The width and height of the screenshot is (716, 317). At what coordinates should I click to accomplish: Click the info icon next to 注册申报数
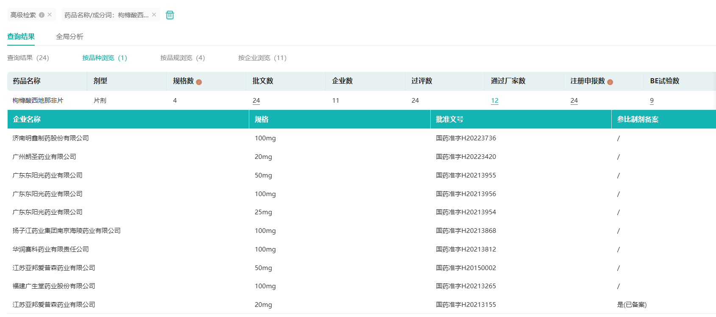[x=610, y=82]
